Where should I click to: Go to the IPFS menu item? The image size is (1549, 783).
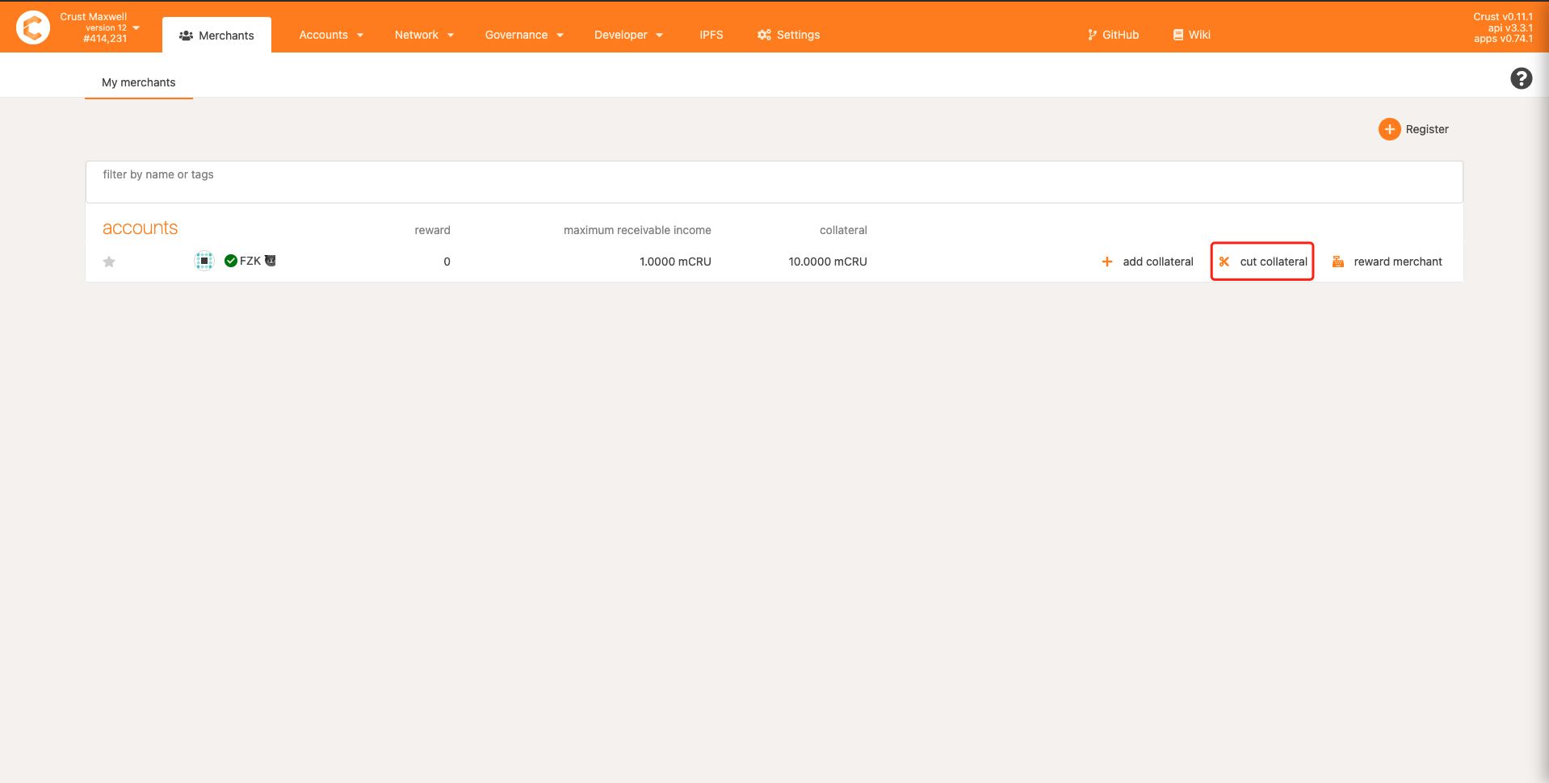click(x=711, y=35)
